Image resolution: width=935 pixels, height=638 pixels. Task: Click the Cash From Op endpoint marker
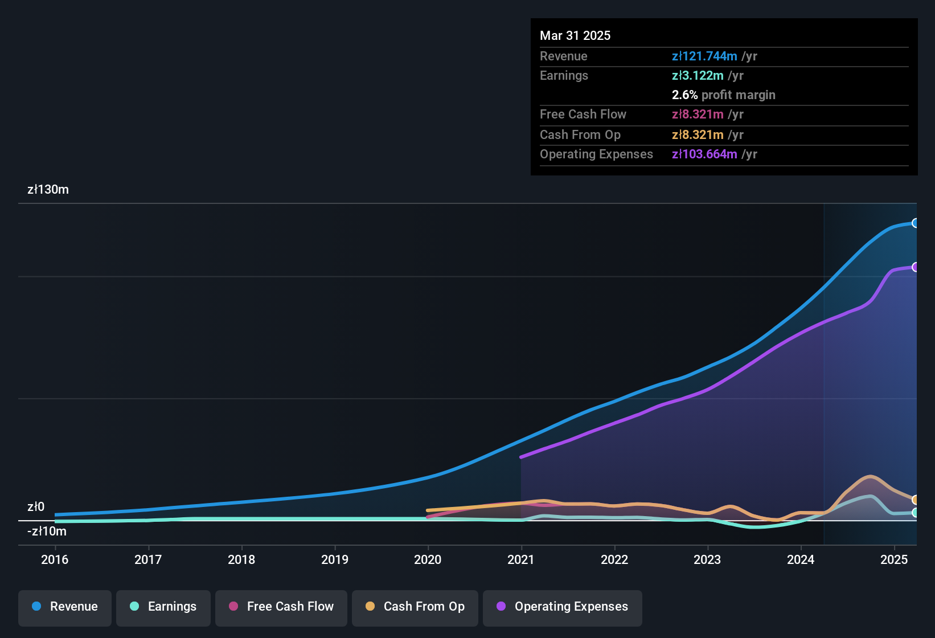[x=916, y=500]
